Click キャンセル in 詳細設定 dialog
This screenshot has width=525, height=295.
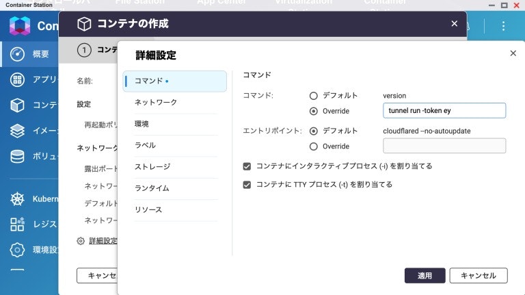point(479,276)
